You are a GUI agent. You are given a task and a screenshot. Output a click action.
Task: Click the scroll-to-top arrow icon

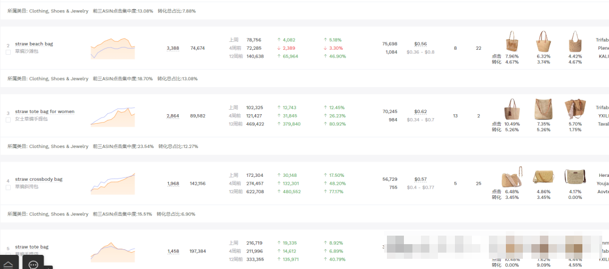[x=8, y=264]
